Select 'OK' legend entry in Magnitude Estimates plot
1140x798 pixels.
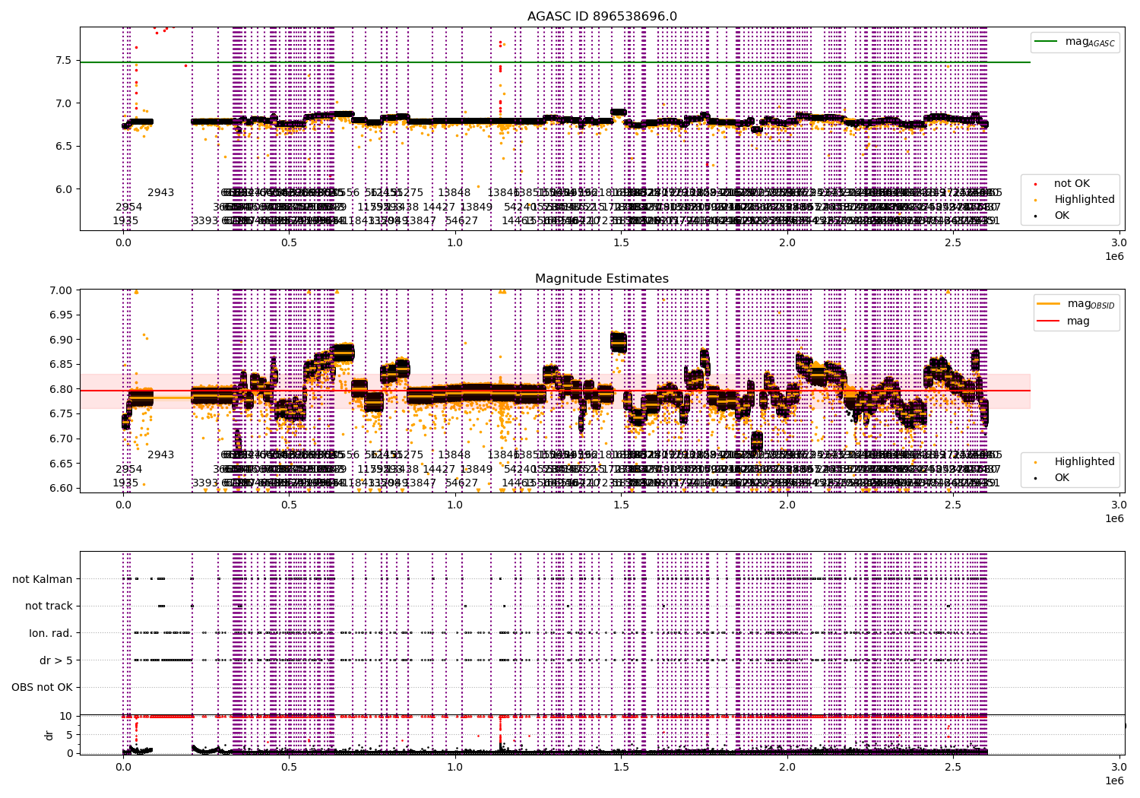1062,478
